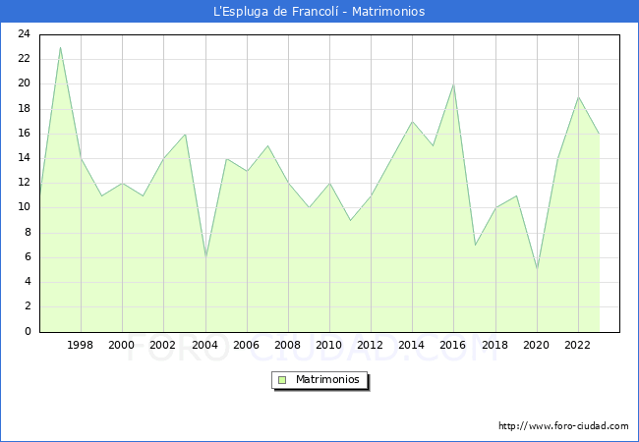
Task: Click the 2010 x-axis label
Action: coord(328,345)
